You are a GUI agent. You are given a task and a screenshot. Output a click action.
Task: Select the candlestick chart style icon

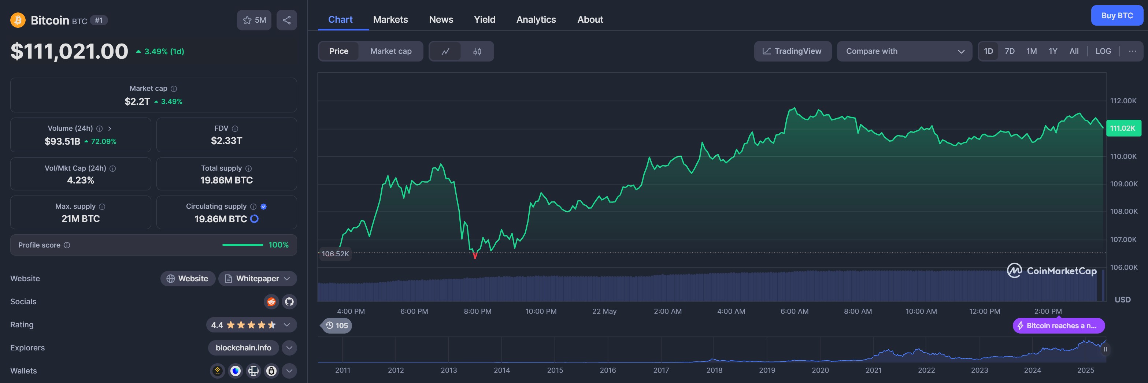coord(477,51)
